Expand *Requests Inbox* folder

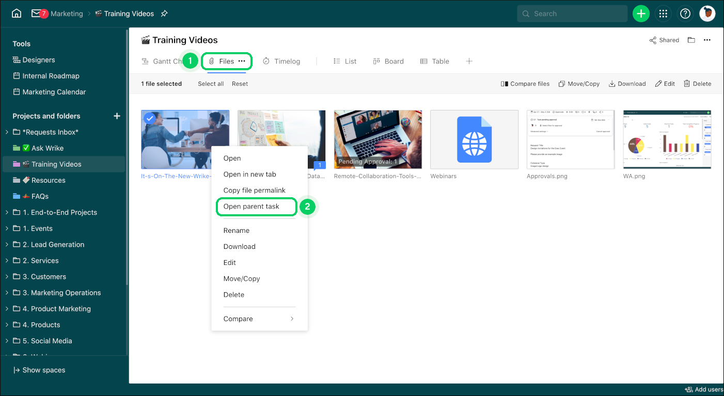(x=7, y=132)
